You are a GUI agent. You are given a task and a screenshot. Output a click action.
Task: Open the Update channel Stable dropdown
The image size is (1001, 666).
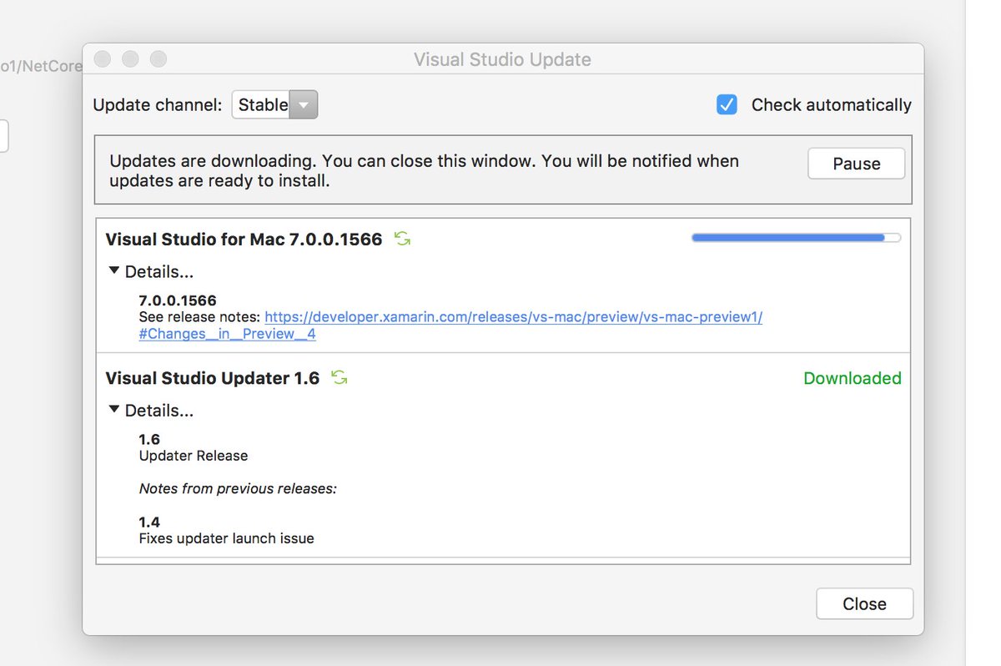tap(274, 105)
